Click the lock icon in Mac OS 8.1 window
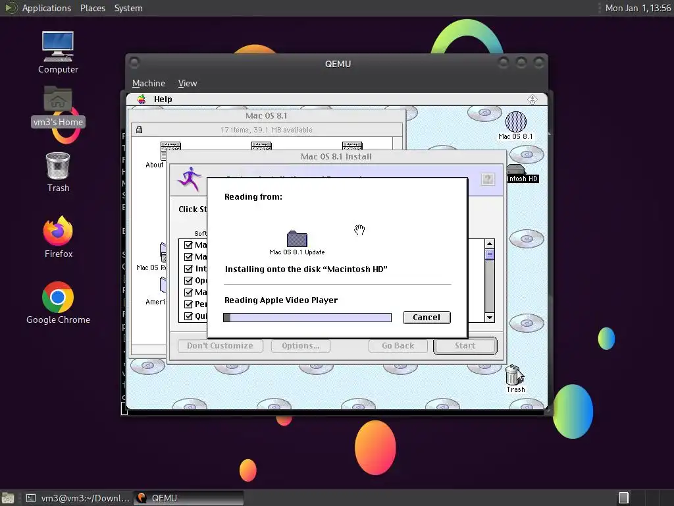Viewport: 674px width, 506px height. (139, 130)
